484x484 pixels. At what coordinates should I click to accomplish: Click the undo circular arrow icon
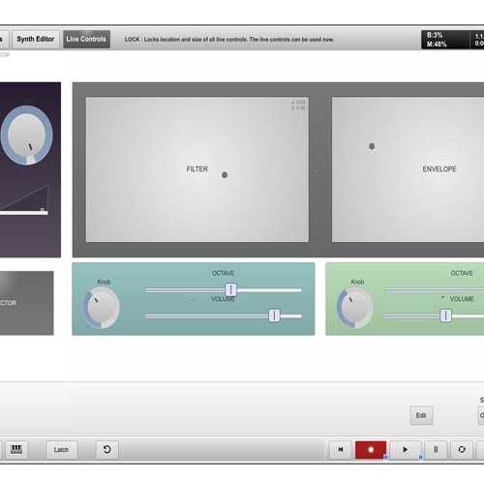(x=107, y=449)
